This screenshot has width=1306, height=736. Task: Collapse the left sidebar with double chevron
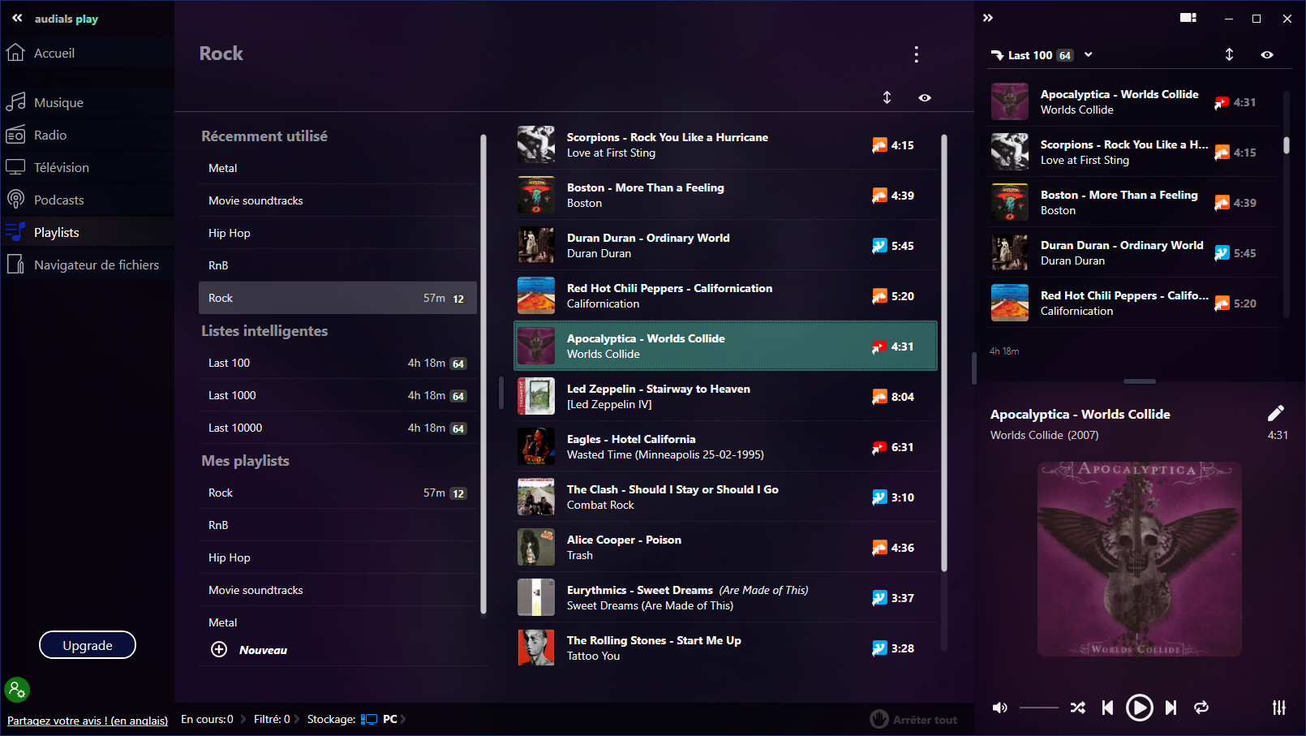coord(17,18)
